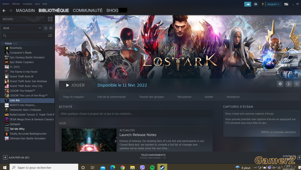The image size is (301, 170).
Task: Open the Launch Release Notes thumbnail
Action: pos(89,140)
